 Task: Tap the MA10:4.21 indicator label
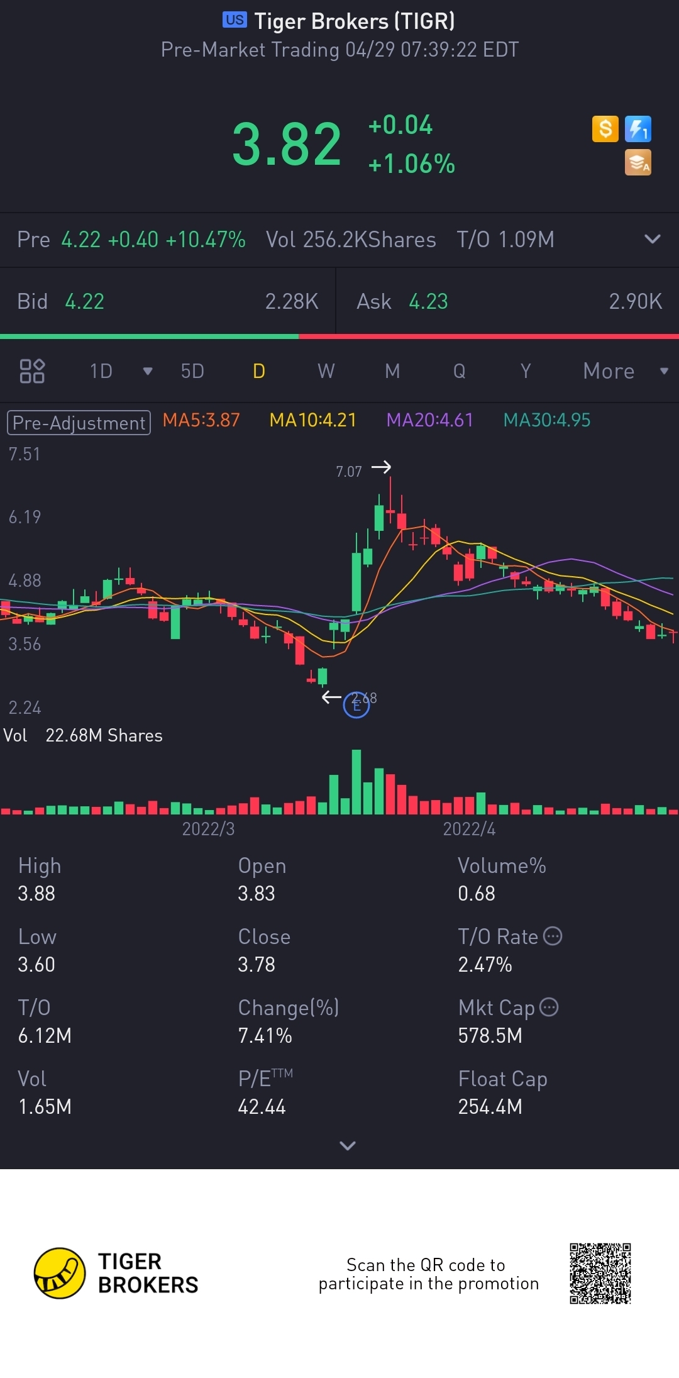[x=312, y=420]
